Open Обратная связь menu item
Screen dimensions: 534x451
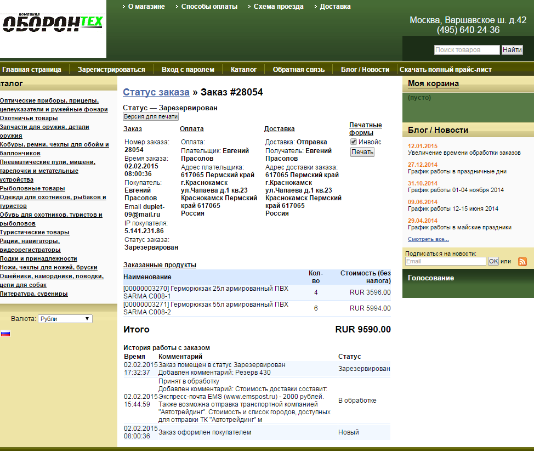tap(299, 70)
